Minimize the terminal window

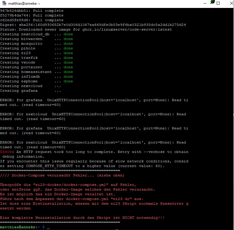pos(205,4)
